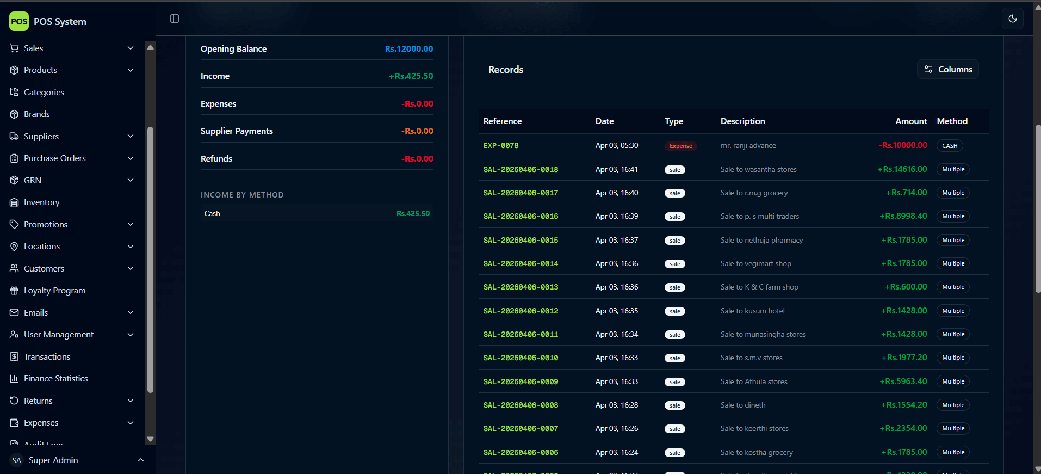Click the Promotions tag icon
This screenshot has height=474, width=1041.
pyautogui.click(x=14, y=224)
